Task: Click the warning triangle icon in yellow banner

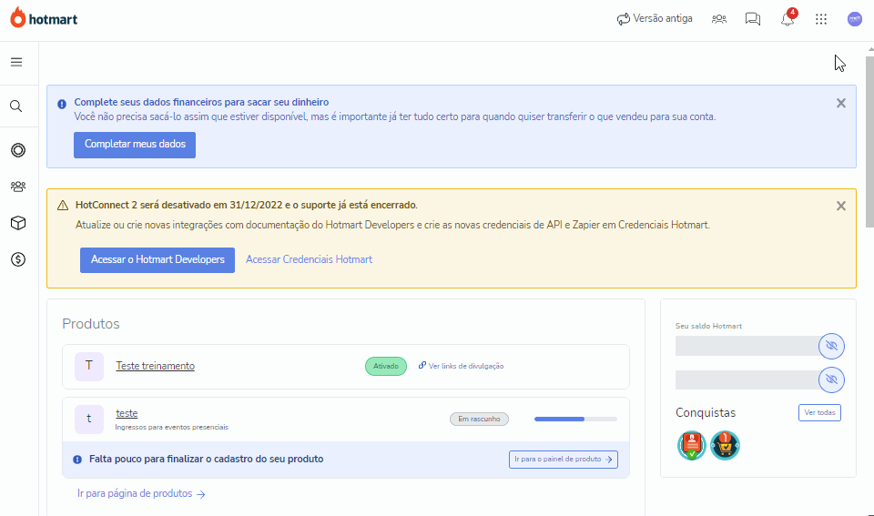Action: (63, 206)
